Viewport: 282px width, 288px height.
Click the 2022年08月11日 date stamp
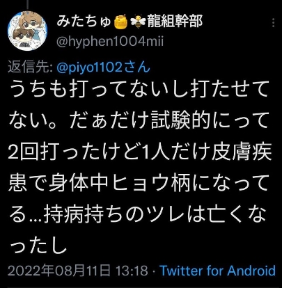(x=59, y=271)
